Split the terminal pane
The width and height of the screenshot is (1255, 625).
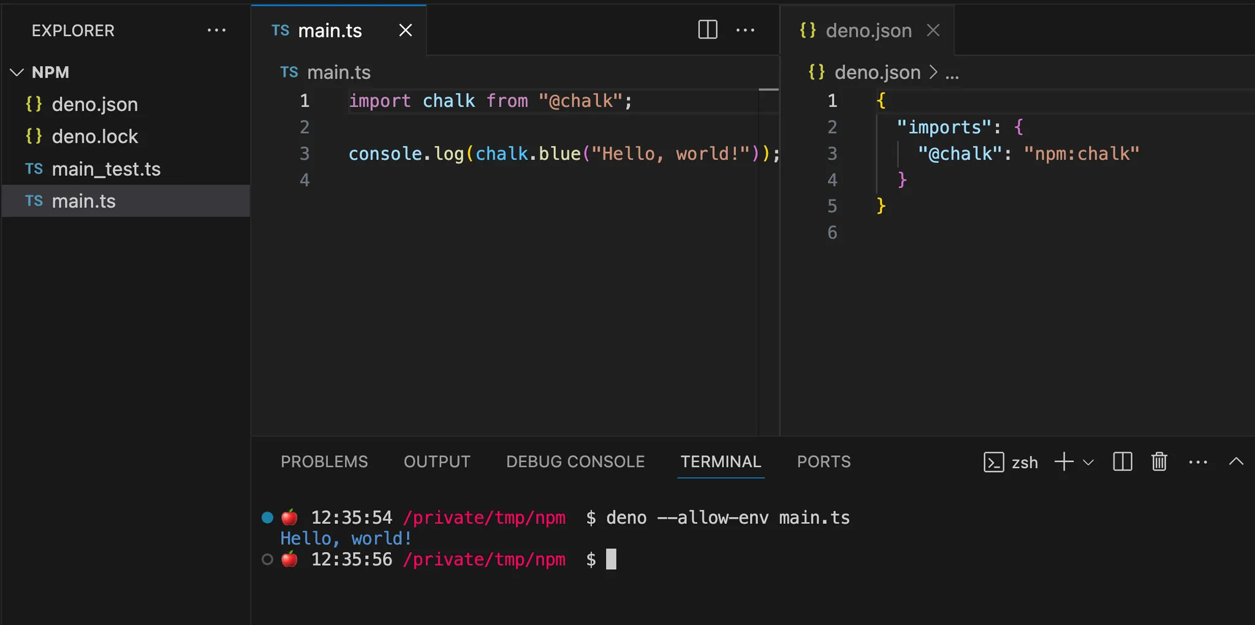[x=1122, y=462]
